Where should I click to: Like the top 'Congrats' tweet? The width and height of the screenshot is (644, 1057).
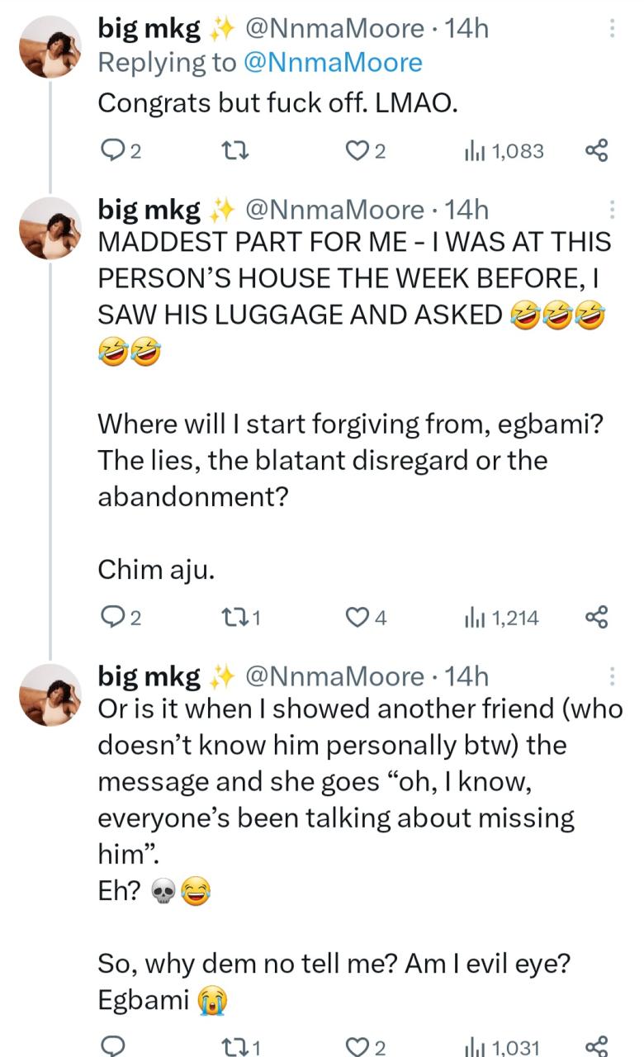[357, 151]
